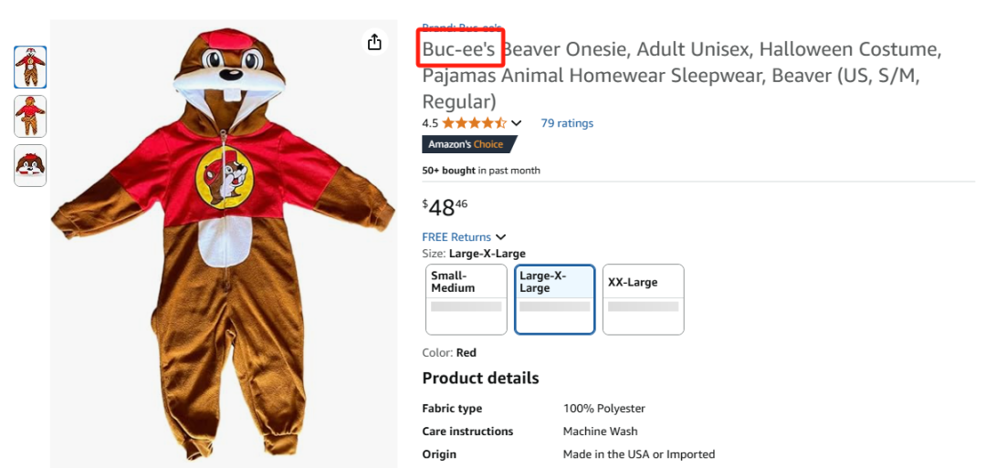Open the 79 ratings link
This screenshot has width=986, height=468.
click(x=566, y=123)
